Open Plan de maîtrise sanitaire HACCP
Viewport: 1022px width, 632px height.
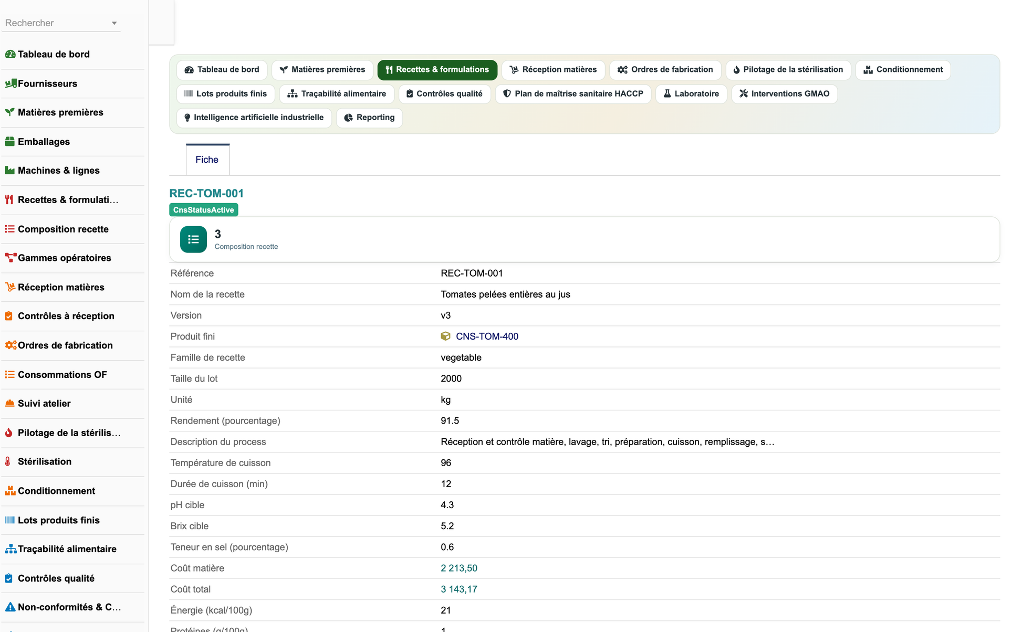[573, 94]
